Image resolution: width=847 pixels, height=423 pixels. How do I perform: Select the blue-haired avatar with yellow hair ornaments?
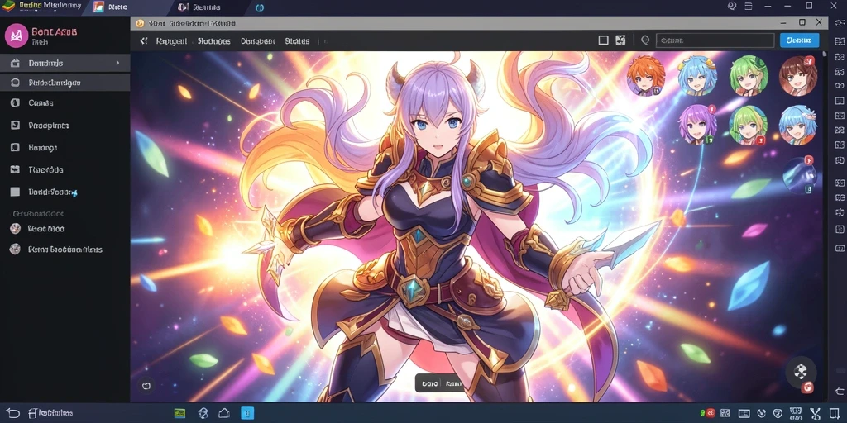[x=697, y=76]
